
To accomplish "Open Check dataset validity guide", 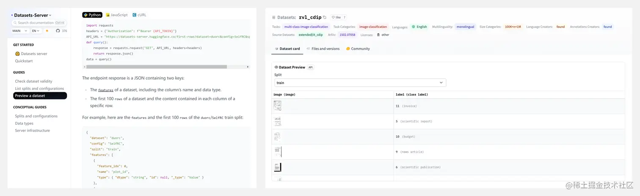I will tap(33, 81).
